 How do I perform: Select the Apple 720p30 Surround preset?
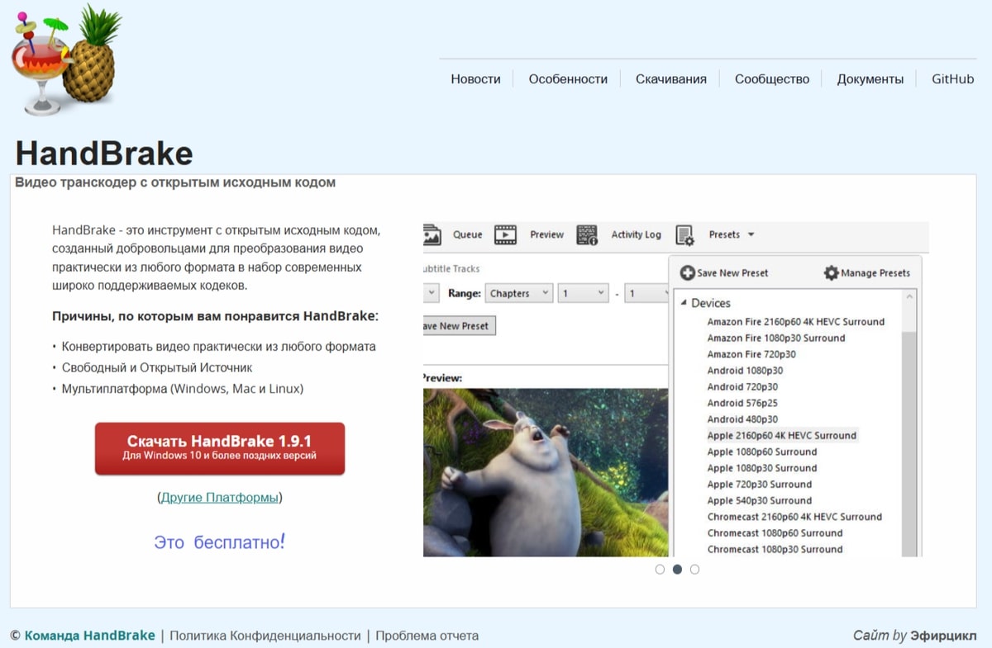760,485
